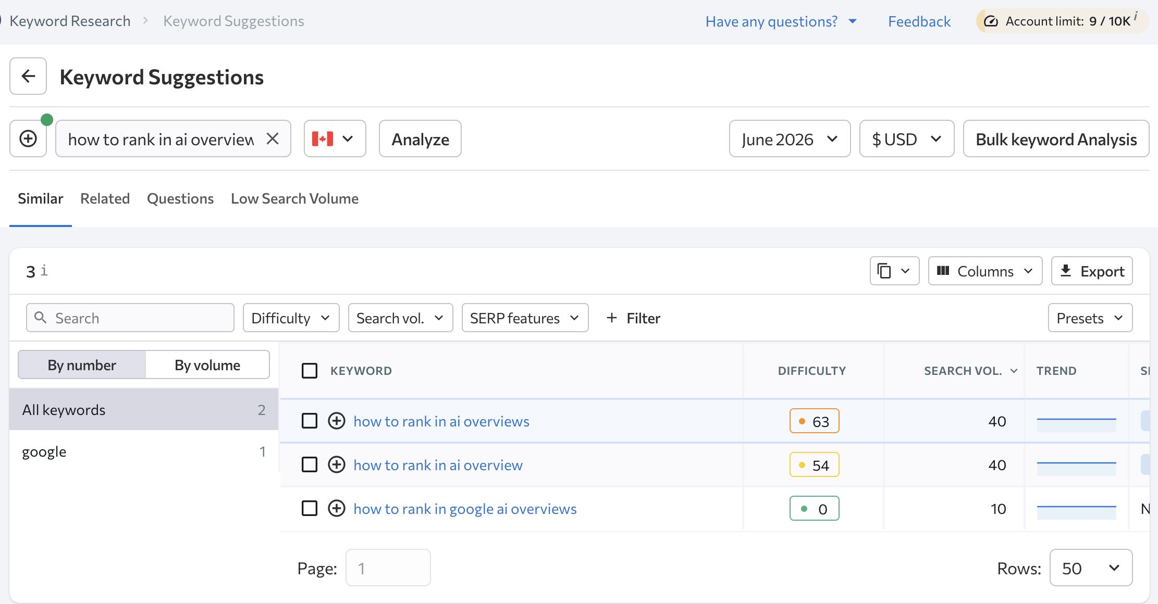Open the Search vol. filter dropdown

[400, 318]
